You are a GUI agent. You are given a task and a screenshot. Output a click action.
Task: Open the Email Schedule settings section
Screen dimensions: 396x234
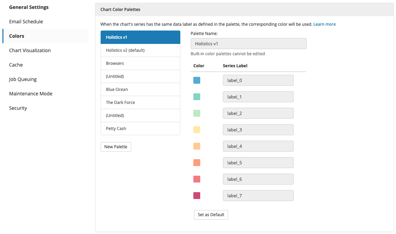[26, 22]
